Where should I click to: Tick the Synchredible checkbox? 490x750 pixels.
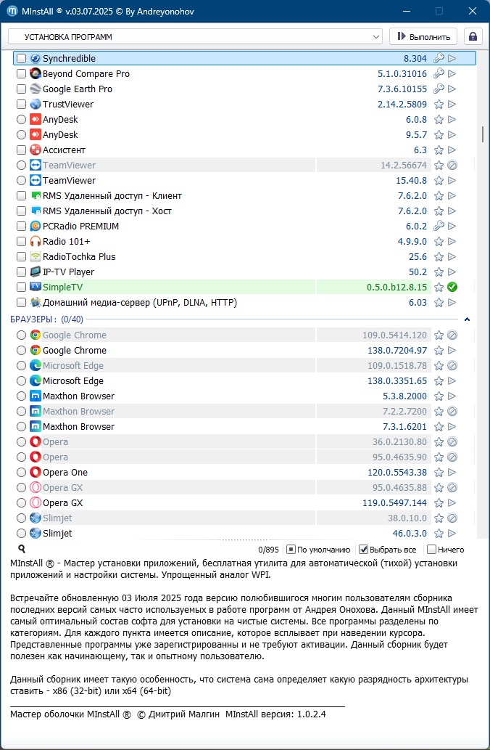[21, 58]
